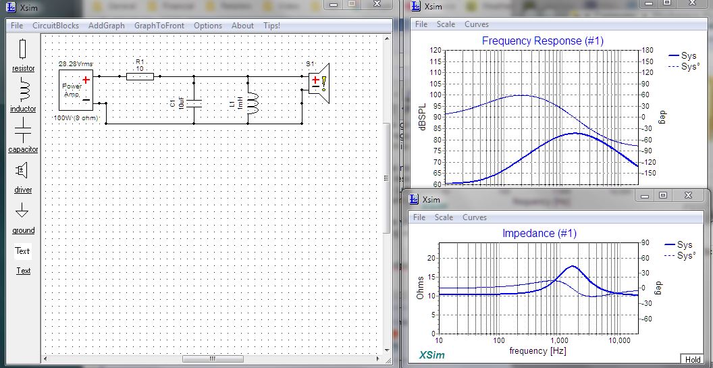This screenshot has height=368, width=713.
Task: Click the Xsim icon in Frequency Response title bar
Action: [416, 6]
